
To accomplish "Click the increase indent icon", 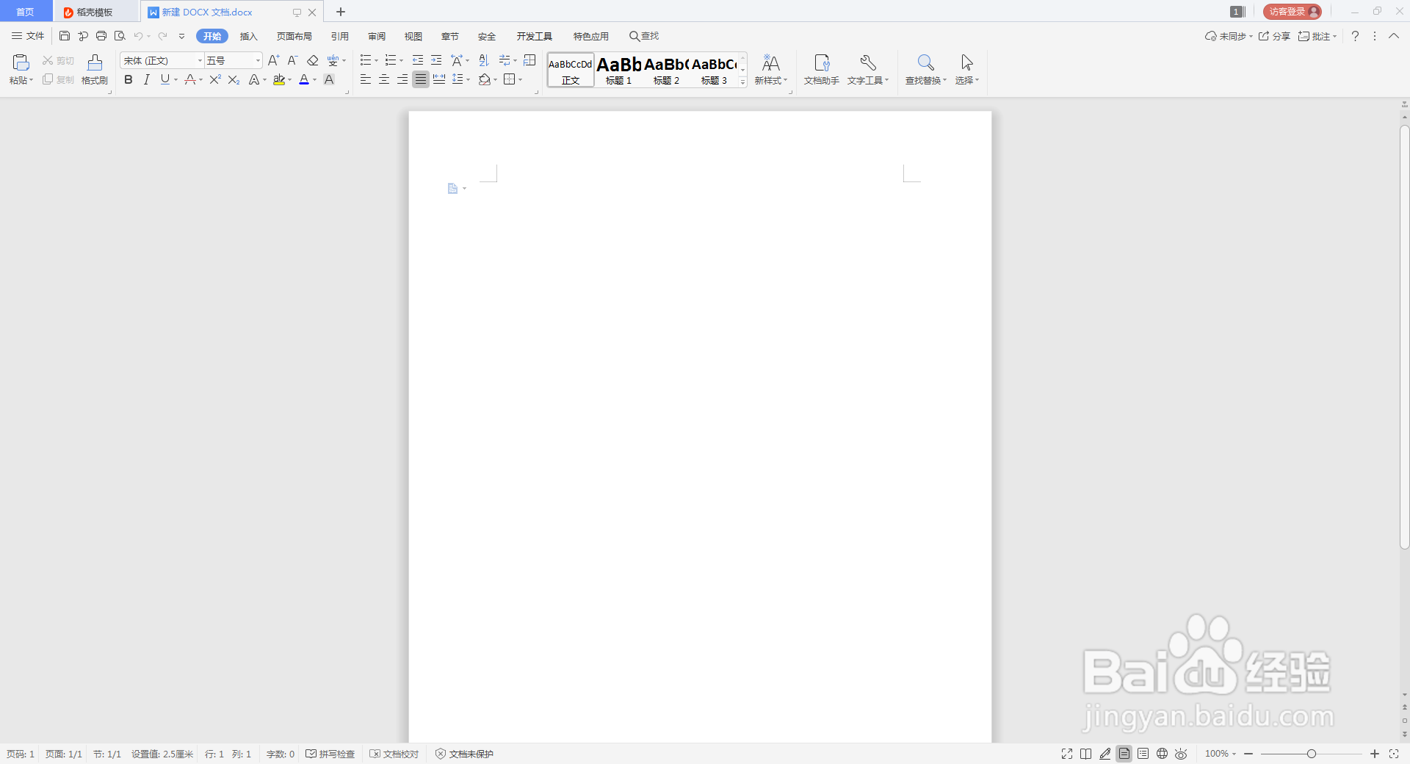I will tap(436, 60).
